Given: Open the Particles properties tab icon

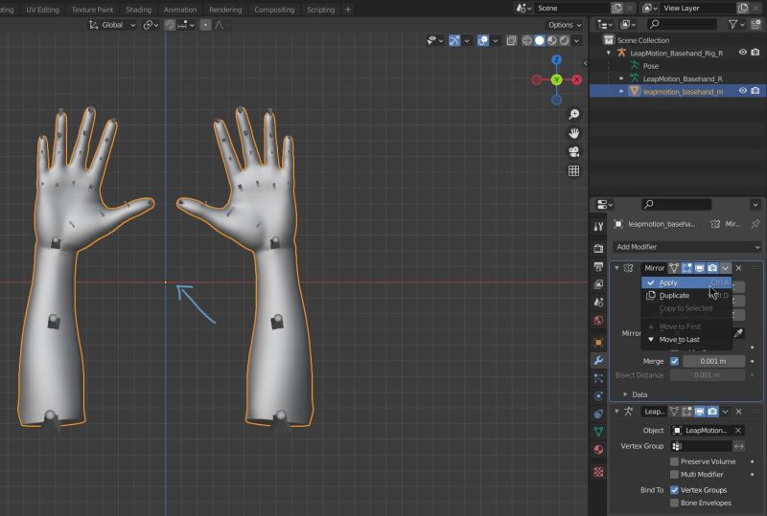Looking at the screenshot, I should tap(598, 378).
